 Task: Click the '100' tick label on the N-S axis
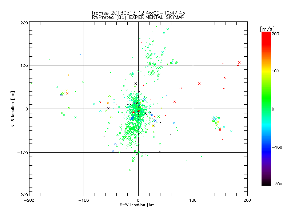point(24,65)
